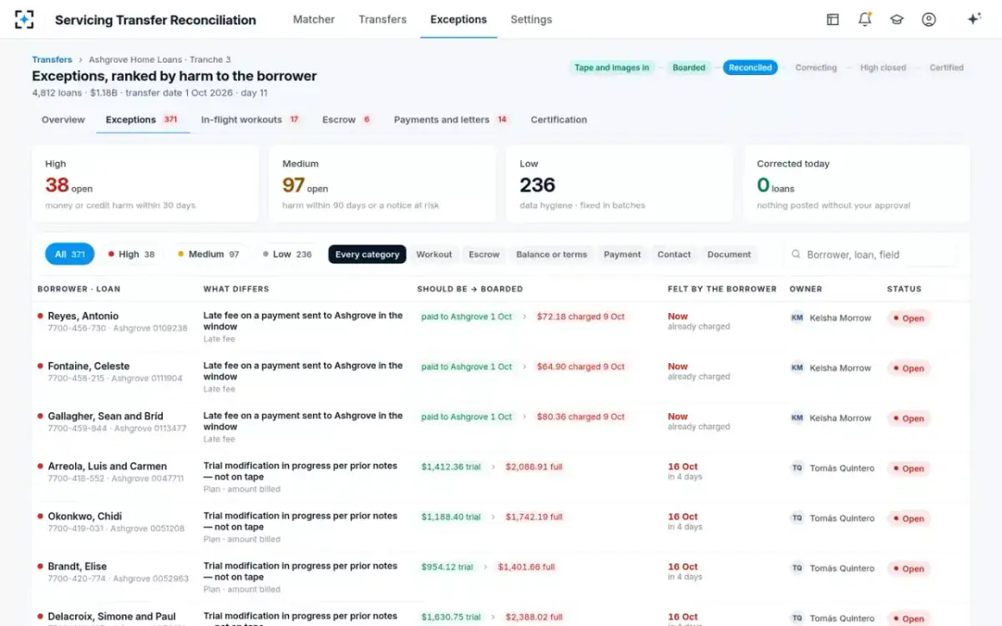This screenshot has height=626, width=1002.
Task: Click the KM avatar in the Fontaine, Celeste row
Action: coord(797,368)
